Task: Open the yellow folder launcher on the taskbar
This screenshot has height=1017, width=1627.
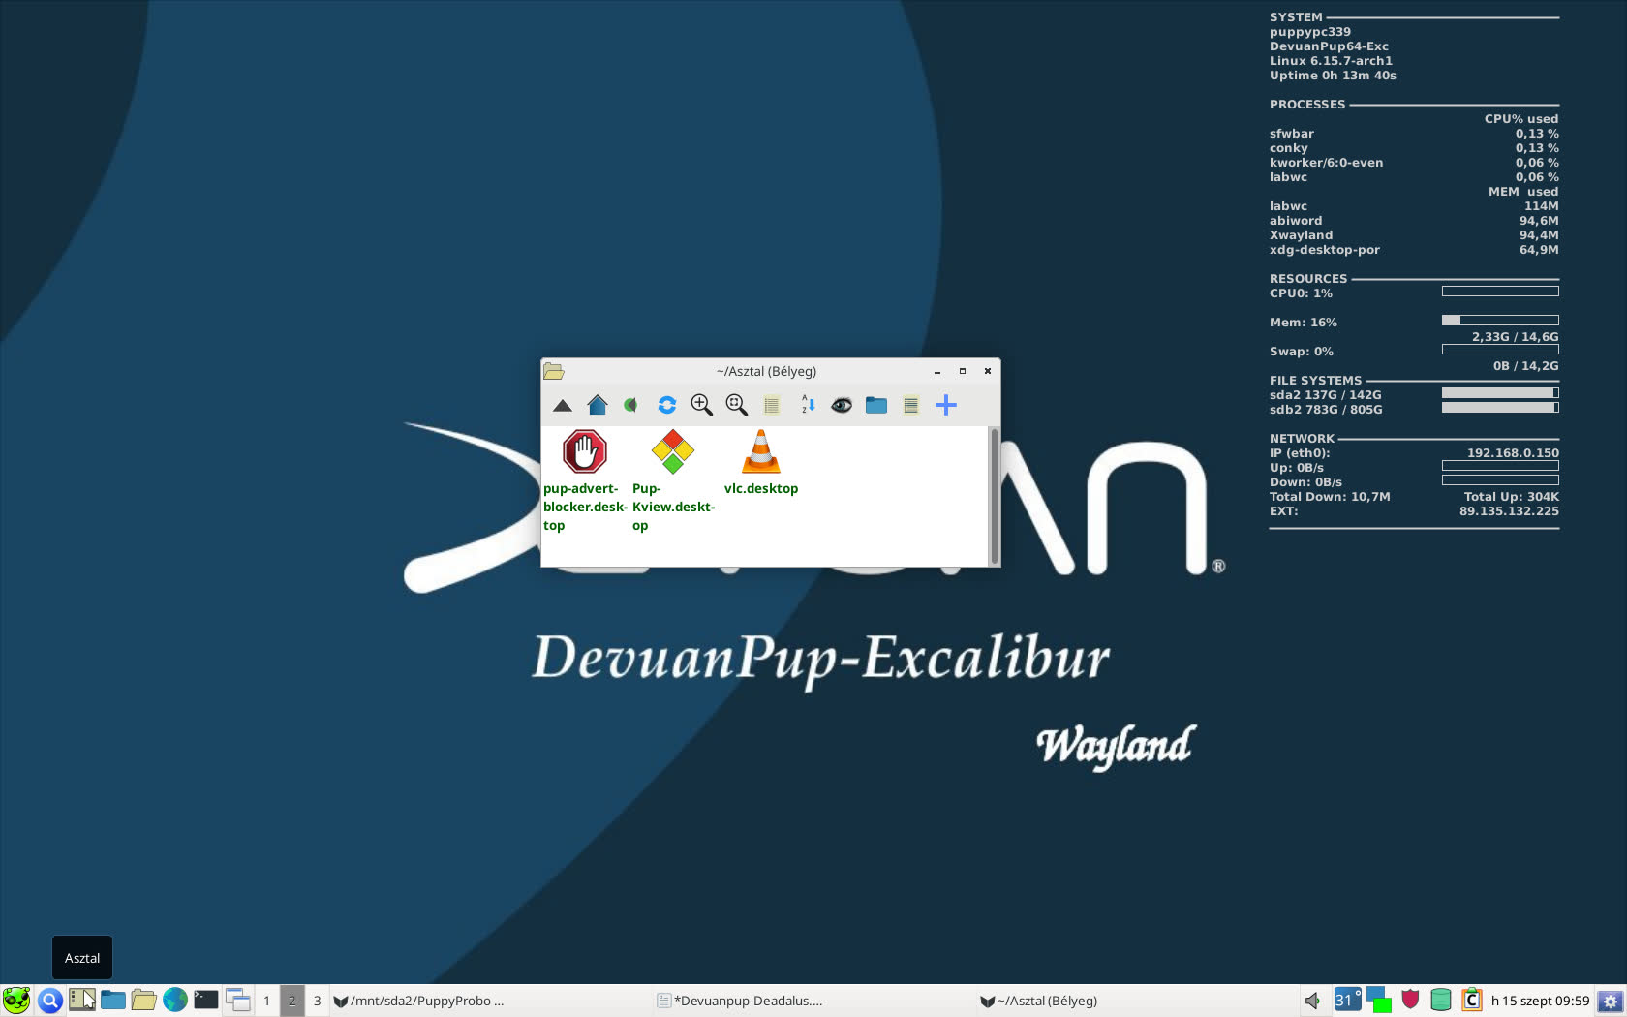Action: click(x=144, y=1001)
